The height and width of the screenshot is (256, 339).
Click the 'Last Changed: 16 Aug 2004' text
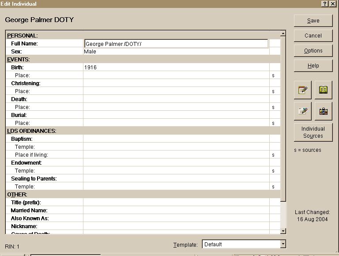[x=313, y=215]
